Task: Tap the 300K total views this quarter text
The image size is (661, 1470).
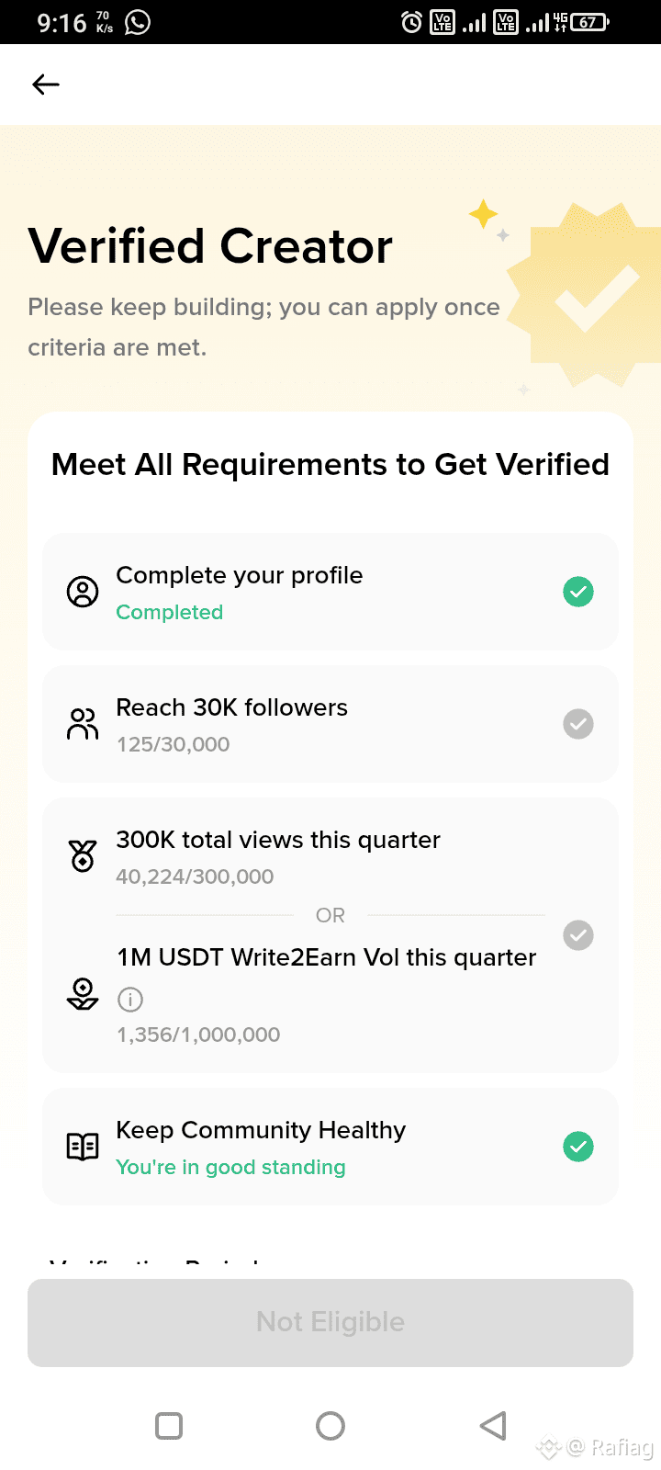Action: 278,841
